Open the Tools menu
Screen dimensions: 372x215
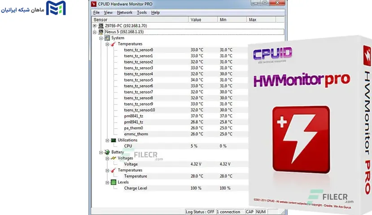coord(142,13)
